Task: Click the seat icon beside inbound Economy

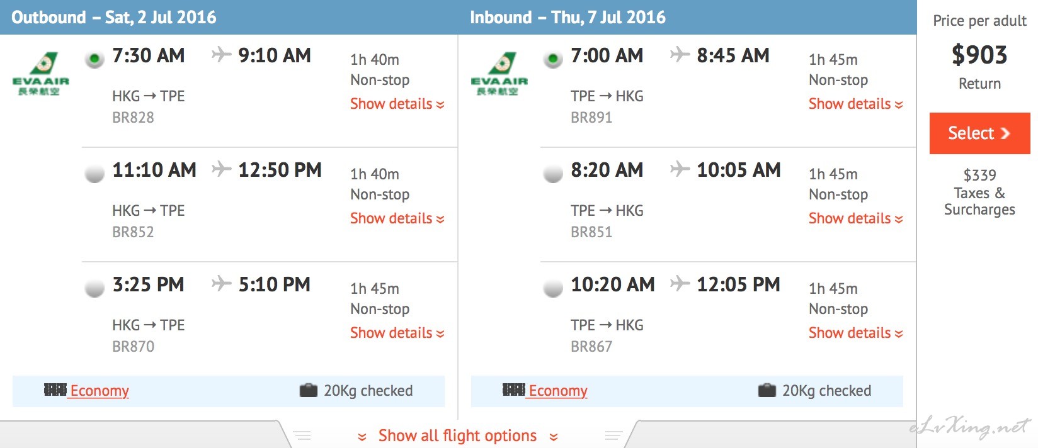Action: 514,390
